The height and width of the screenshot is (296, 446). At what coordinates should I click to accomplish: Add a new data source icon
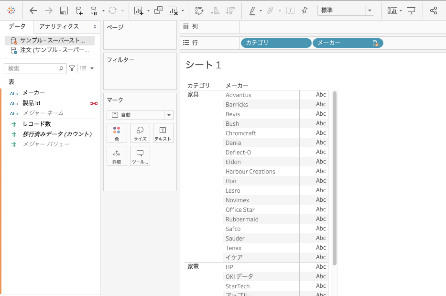79,11
